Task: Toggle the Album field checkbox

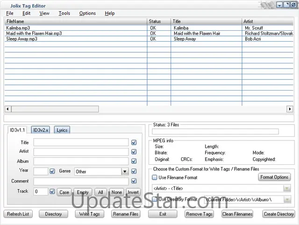Action: (x=134, y=161)
